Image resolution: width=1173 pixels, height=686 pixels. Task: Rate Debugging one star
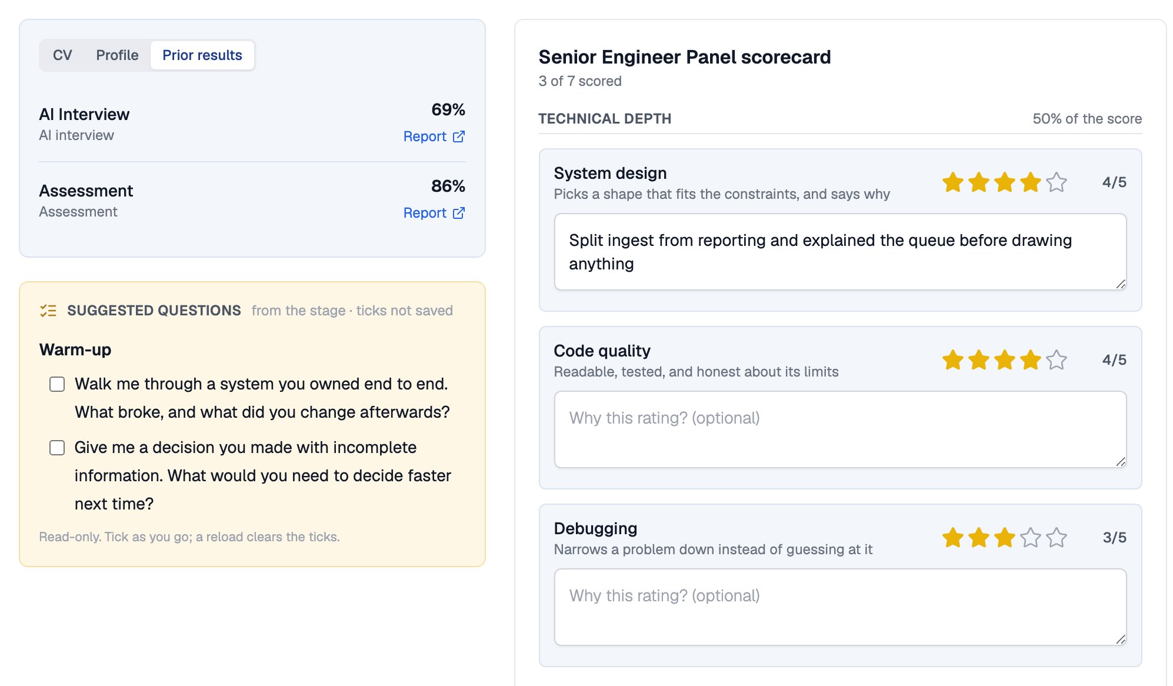[x=953, y=538]
